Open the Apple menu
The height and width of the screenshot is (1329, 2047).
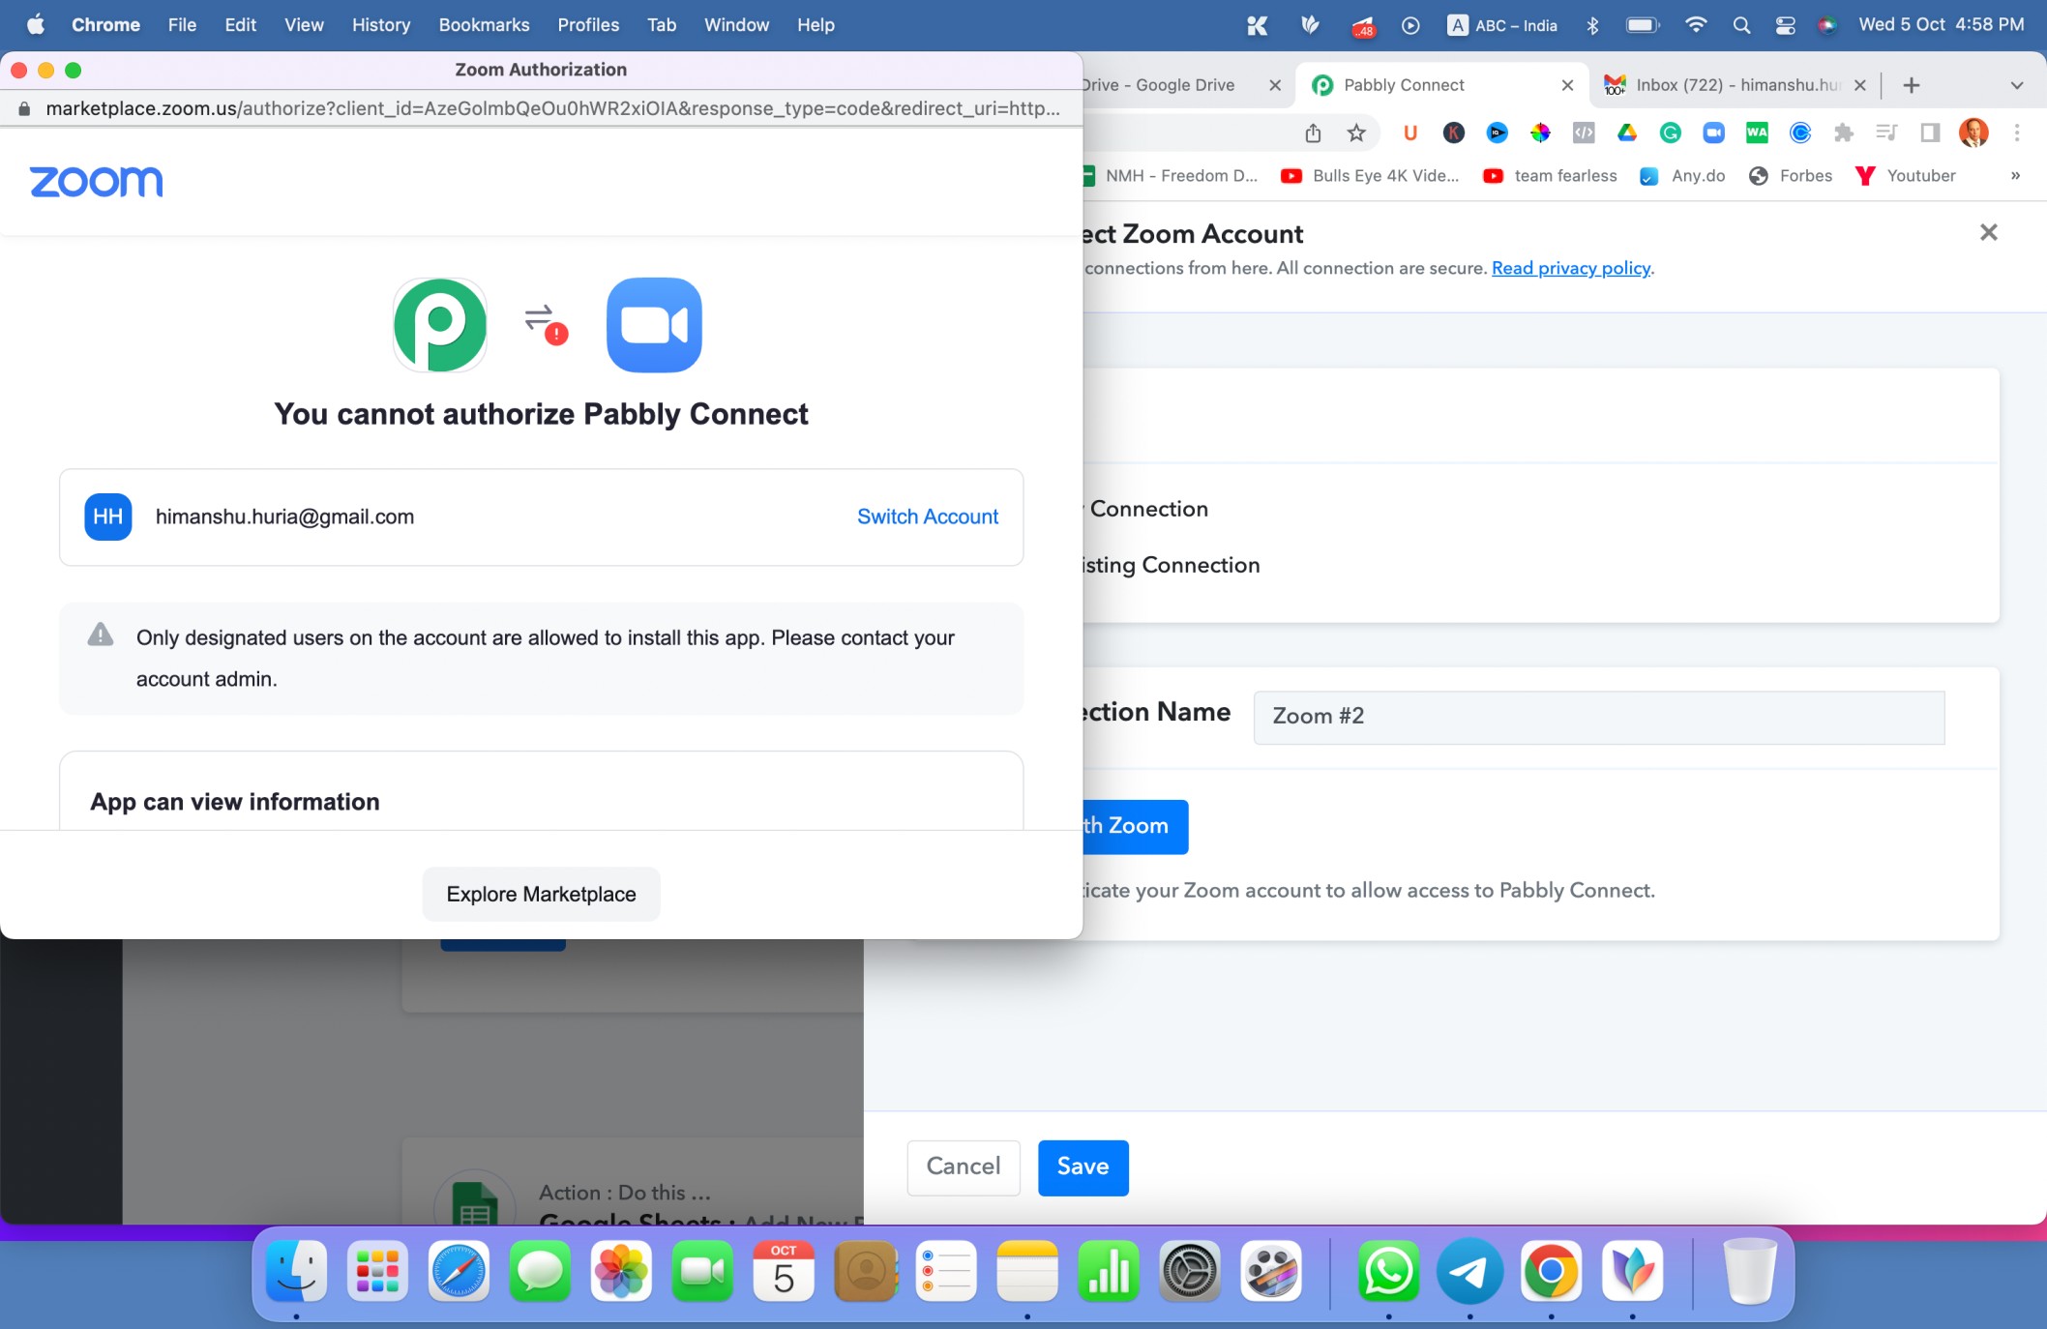click(36, 25)
